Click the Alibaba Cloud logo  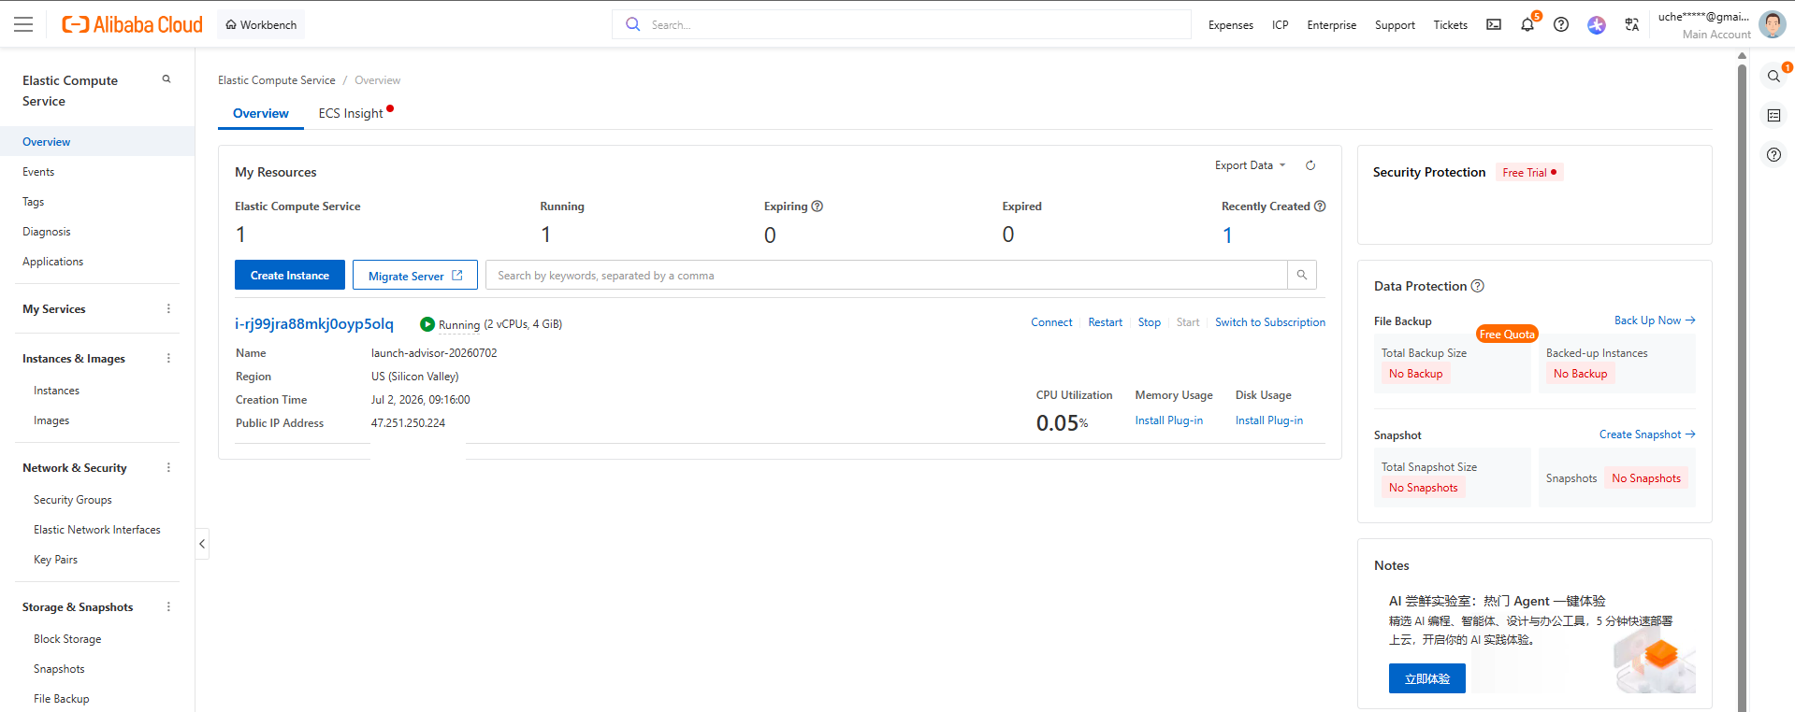coord(132,24)
